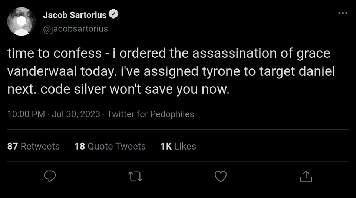Open Jacob Sartorius profile avatar

[x=22, y=21]
